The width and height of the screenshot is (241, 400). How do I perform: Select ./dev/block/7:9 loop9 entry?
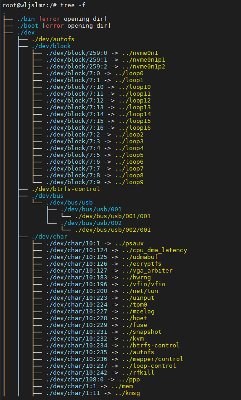point(95,182)
